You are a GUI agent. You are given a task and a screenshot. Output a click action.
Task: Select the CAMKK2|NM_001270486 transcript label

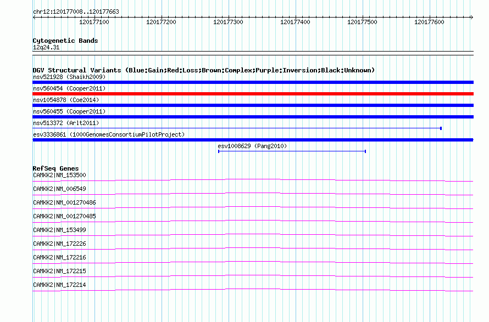(64, 202)
